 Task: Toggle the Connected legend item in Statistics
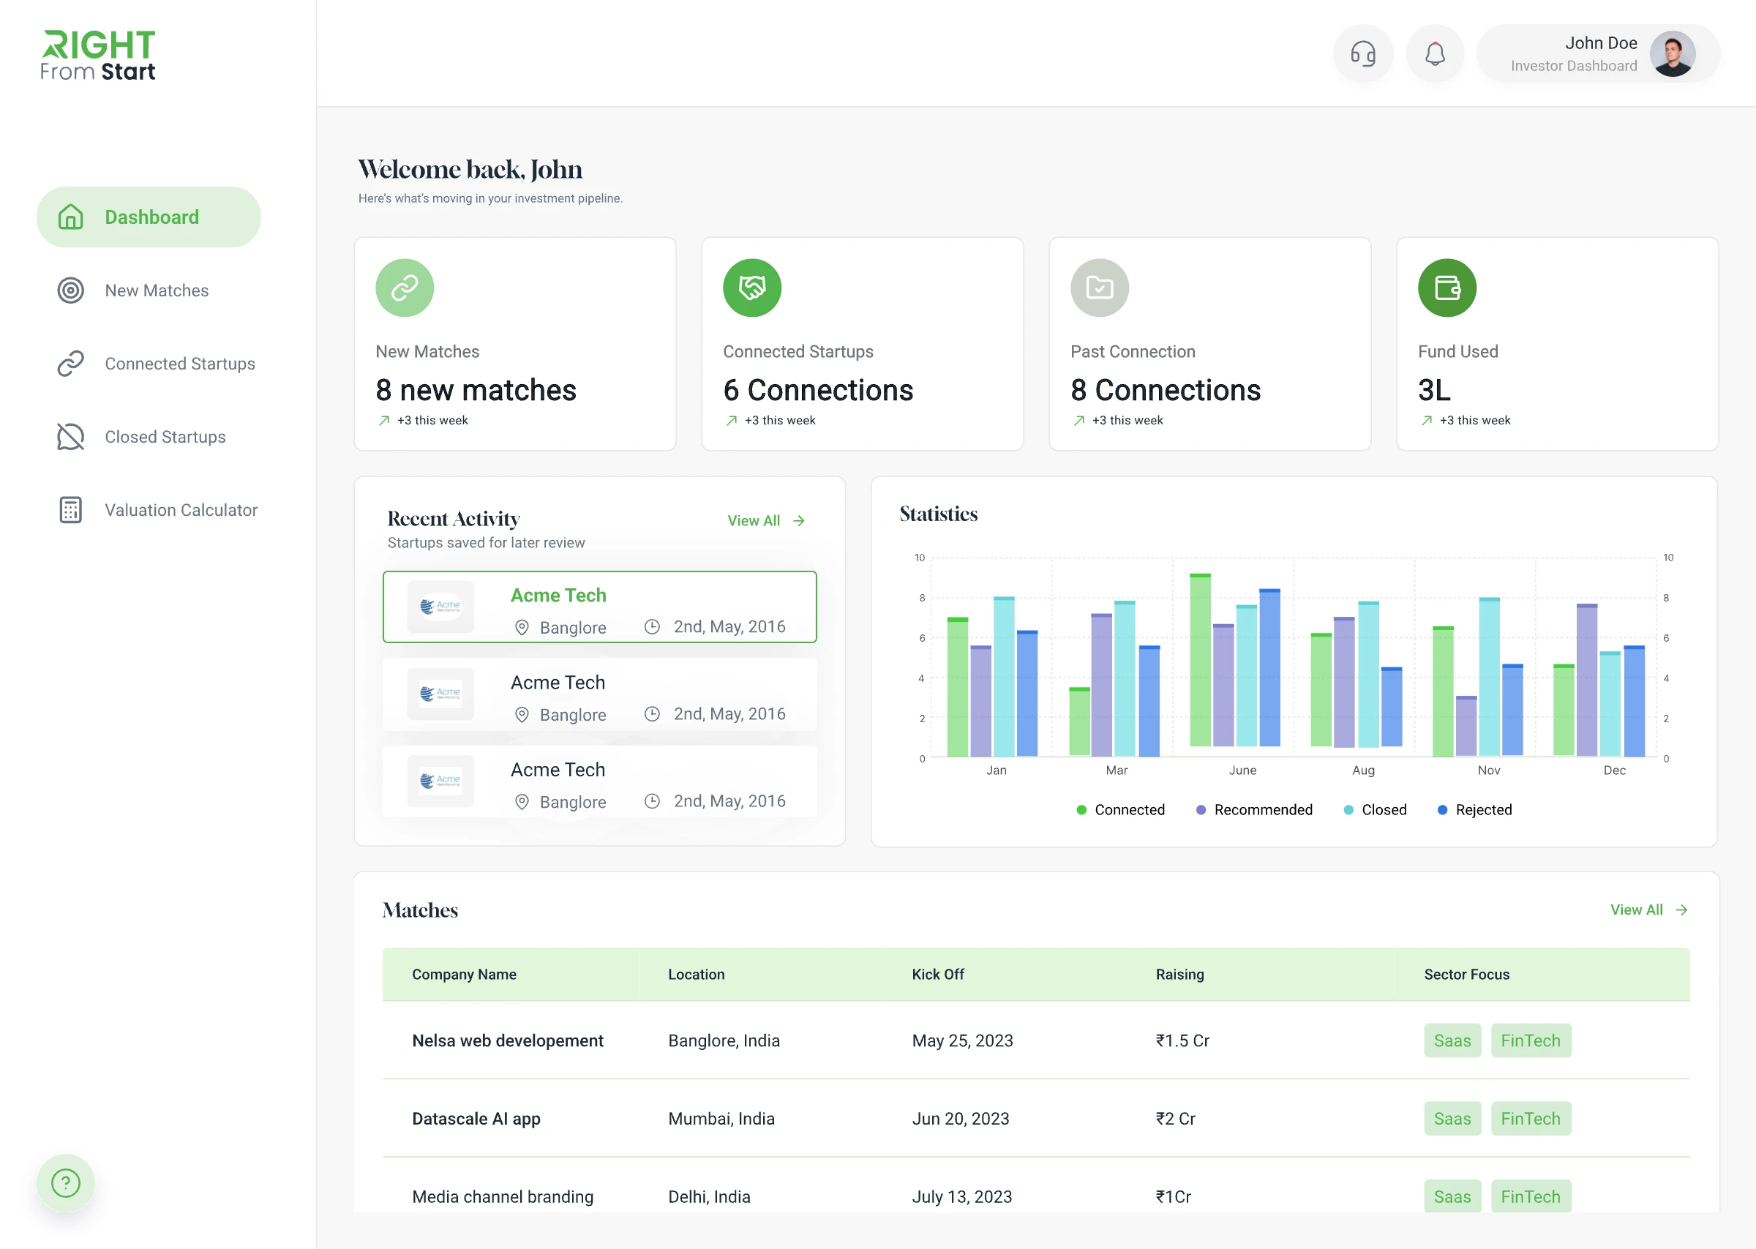pos(1120,810)
